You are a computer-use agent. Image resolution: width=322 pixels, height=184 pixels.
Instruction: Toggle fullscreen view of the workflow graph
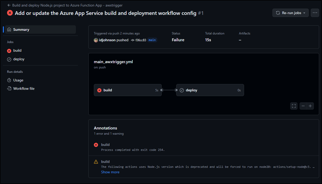click(294, 106)
